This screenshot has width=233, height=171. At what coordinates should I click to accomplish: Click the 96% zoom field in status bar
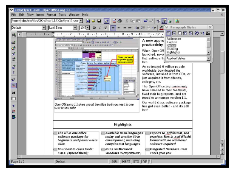(x=114, y=162)
